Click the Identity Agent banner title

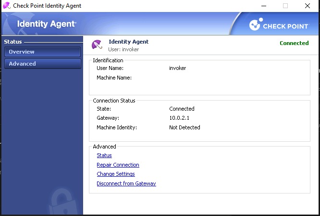47,24
